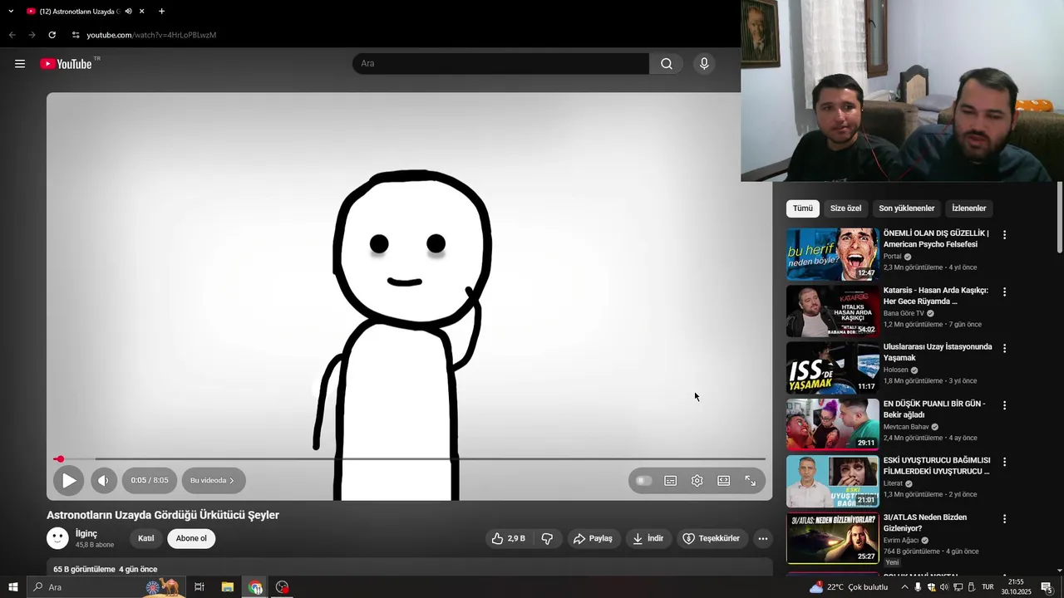1064x598 pixels.
Task: Open the İlginç channel name link
Action: [x=86, y=533]
